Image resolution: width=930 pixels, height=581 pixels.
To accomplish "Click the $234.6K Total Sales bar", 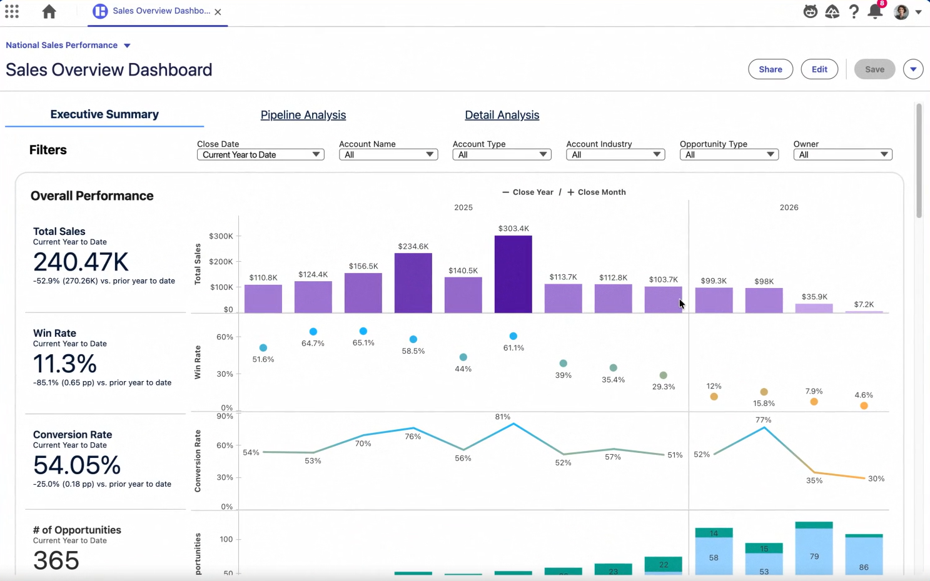I will point(413,283).
